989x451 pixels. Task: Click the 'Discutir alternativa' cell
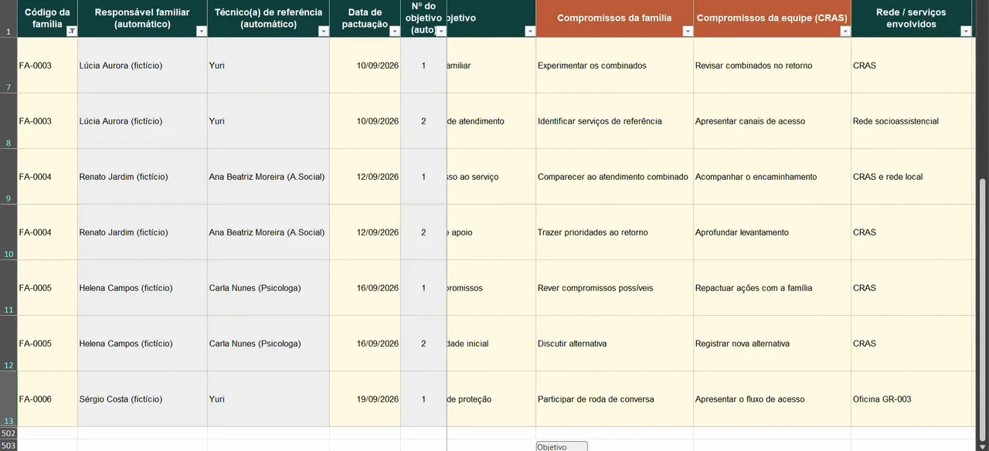[614, 344]
